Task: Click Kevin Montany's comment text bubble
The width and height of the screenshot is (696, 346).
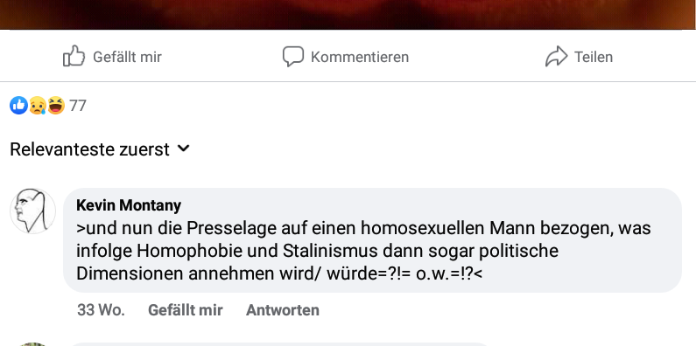Action: [372, 240]
